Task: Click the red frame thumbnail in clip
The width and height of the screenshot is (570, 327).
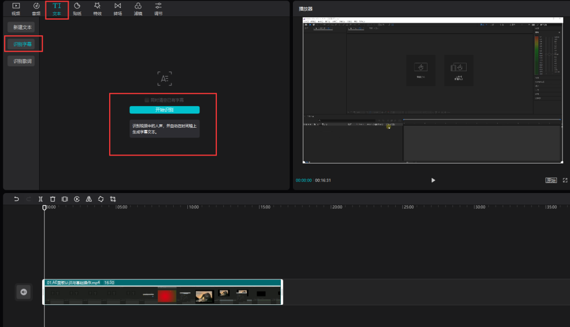Action: coord(167,296)
